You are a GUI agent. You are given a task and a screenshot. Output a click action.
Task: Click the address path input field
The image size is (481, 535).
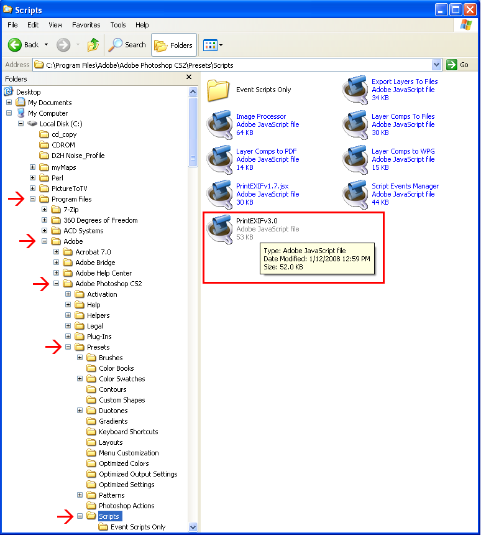[232, 65]
